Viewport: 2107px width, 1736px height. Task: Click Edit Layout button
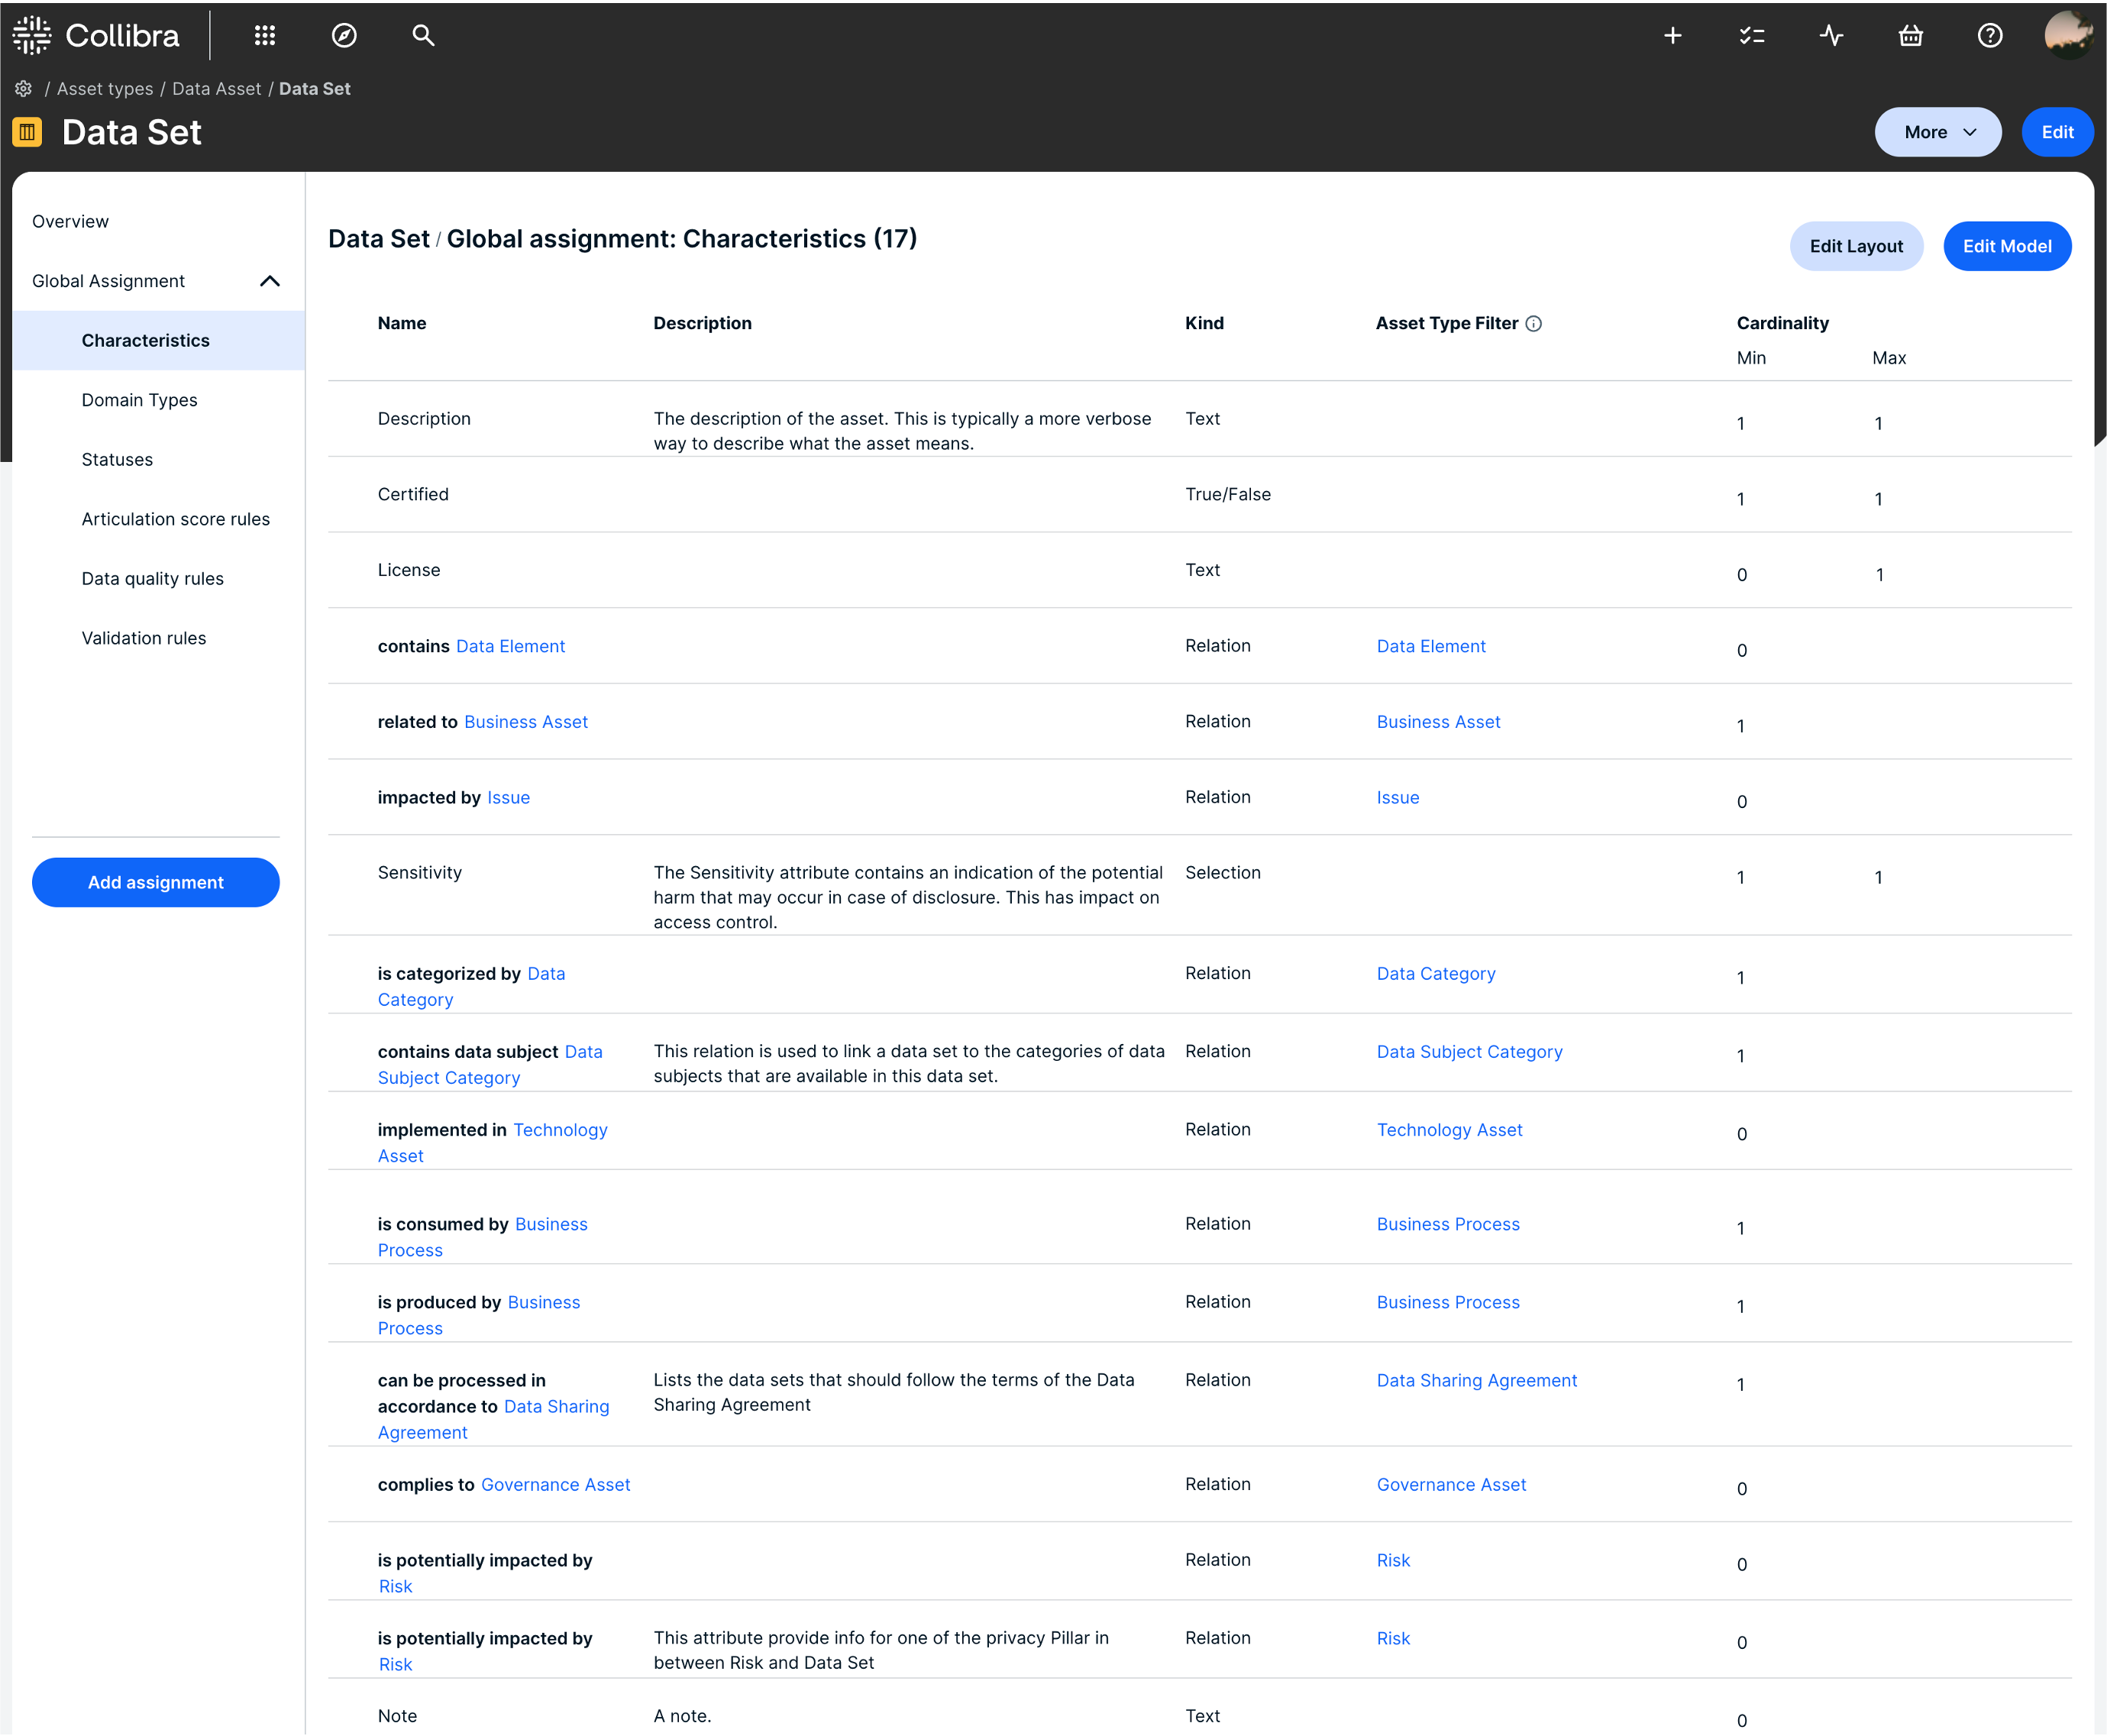pos(1856,246)
